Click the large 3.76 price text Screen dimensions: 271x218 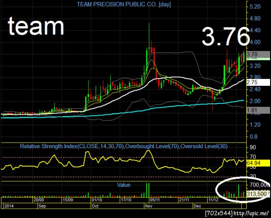226,37
